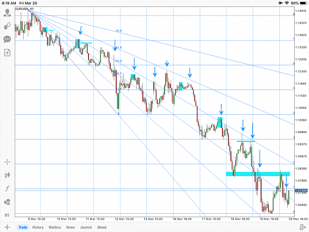Open the News tab
Viewport: 309px width, 232px height.
(x=70, y=227)
